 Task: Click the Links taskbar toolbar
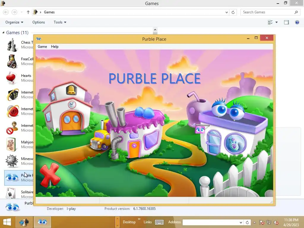click(148, 222)
